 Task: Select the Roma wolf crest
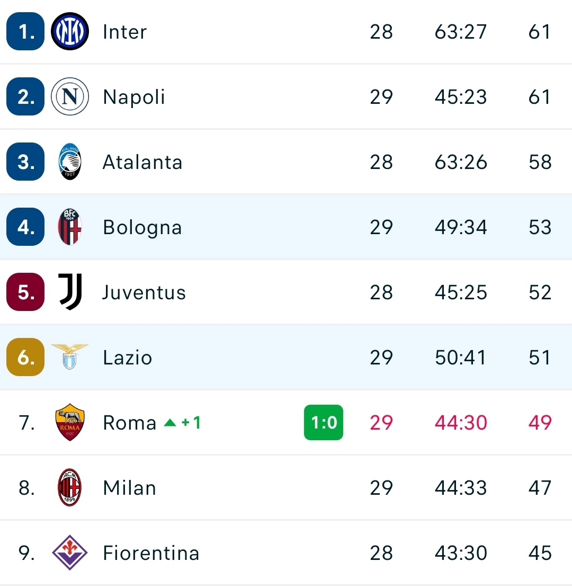point(69,422)
